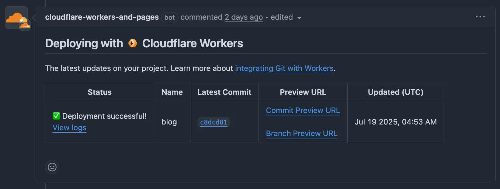Open the cloudflare-workers-and-pages author profile link
This screenshot has width=500, height=189.
coord(102,17)
